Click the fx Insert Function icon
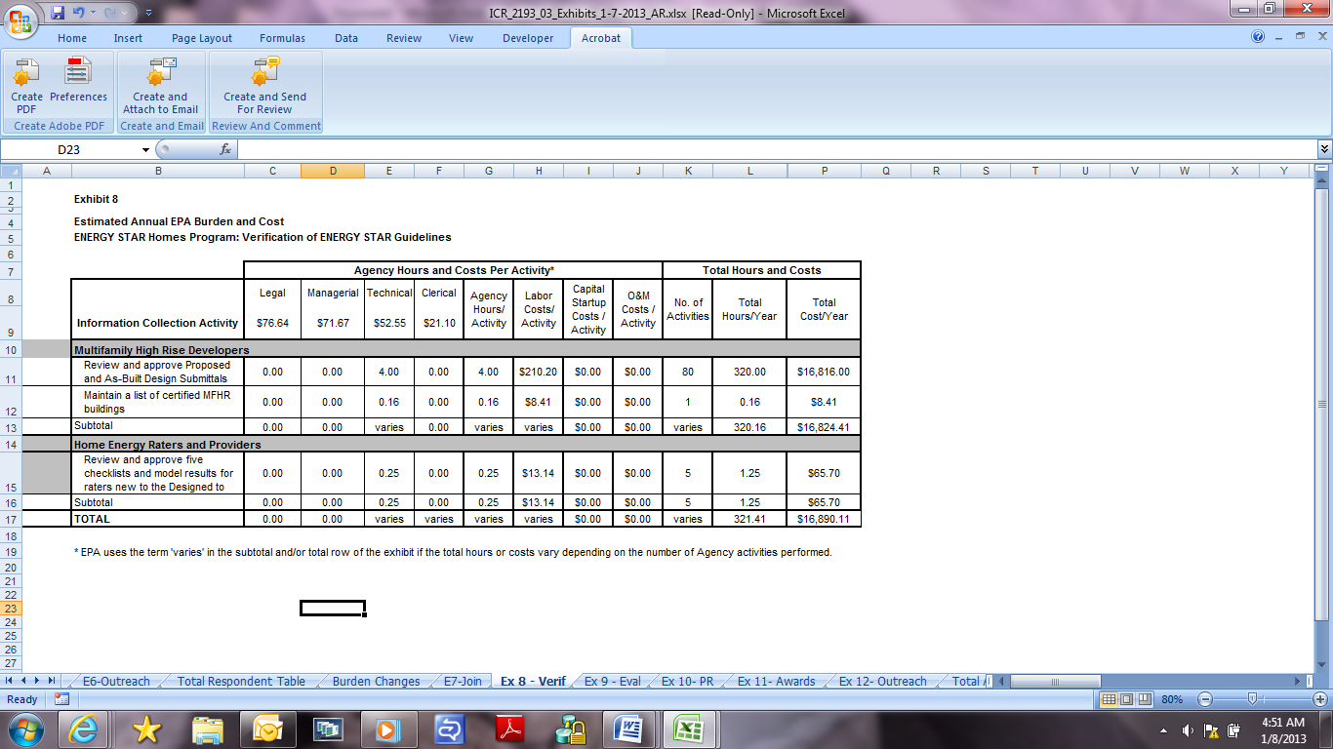This screenshot has width=1333, height=749. pos(225,149)
